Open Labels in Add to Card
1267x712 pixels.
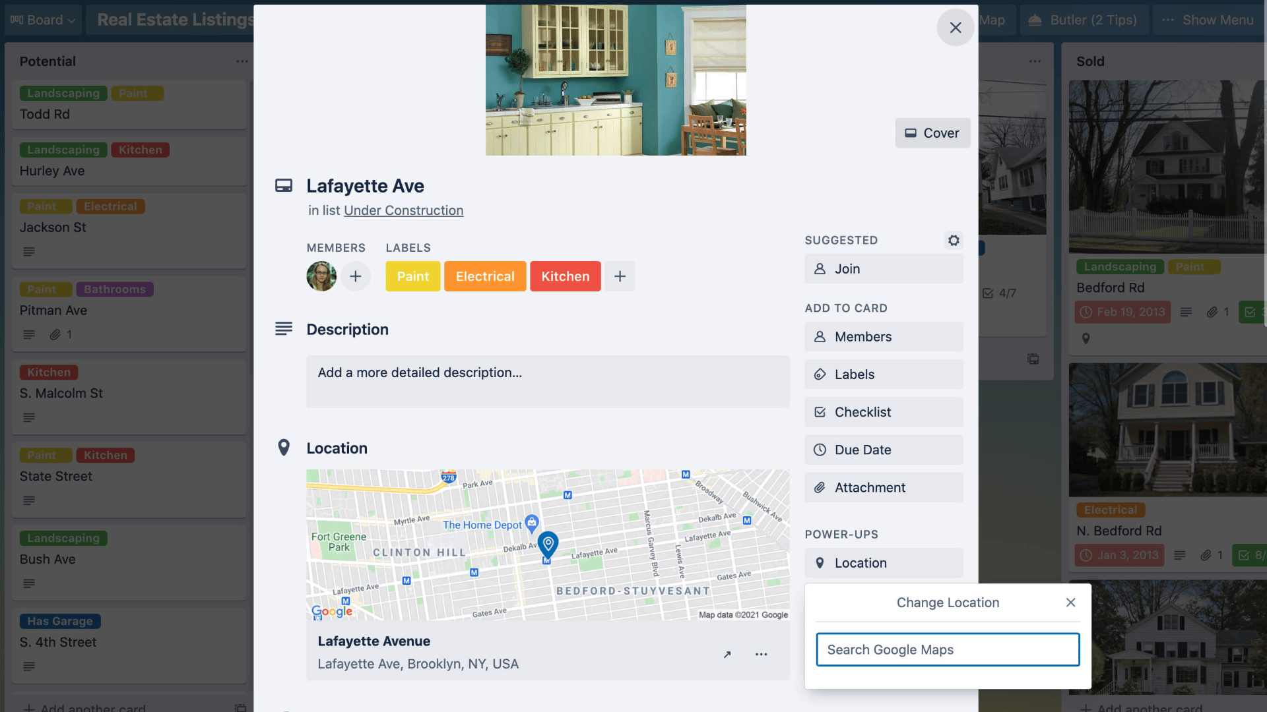(x=884, y=374)
